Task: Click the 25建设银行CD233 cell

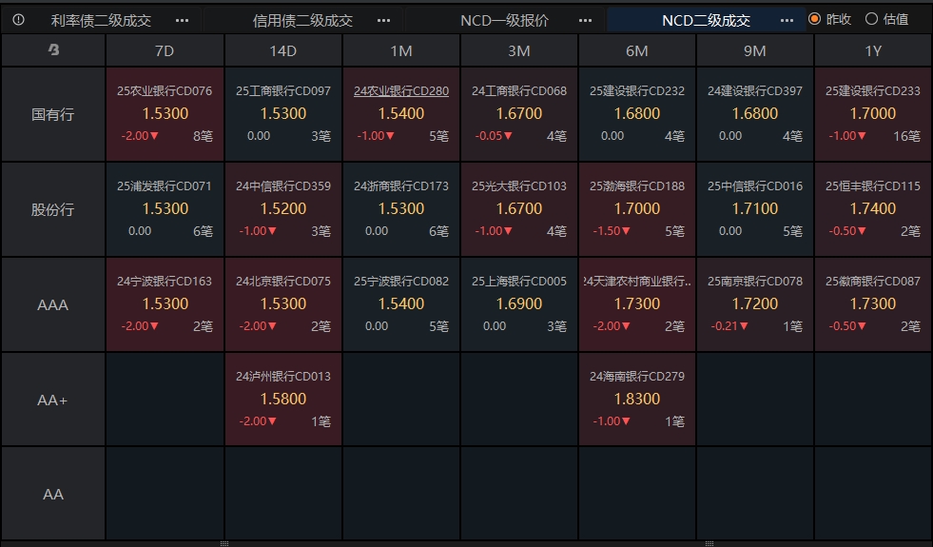Action: point(873,114)
